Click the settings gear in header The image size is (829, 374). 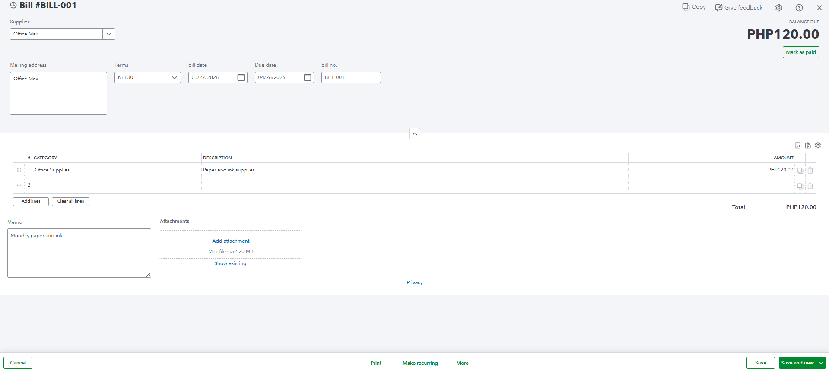pos(779,8)
